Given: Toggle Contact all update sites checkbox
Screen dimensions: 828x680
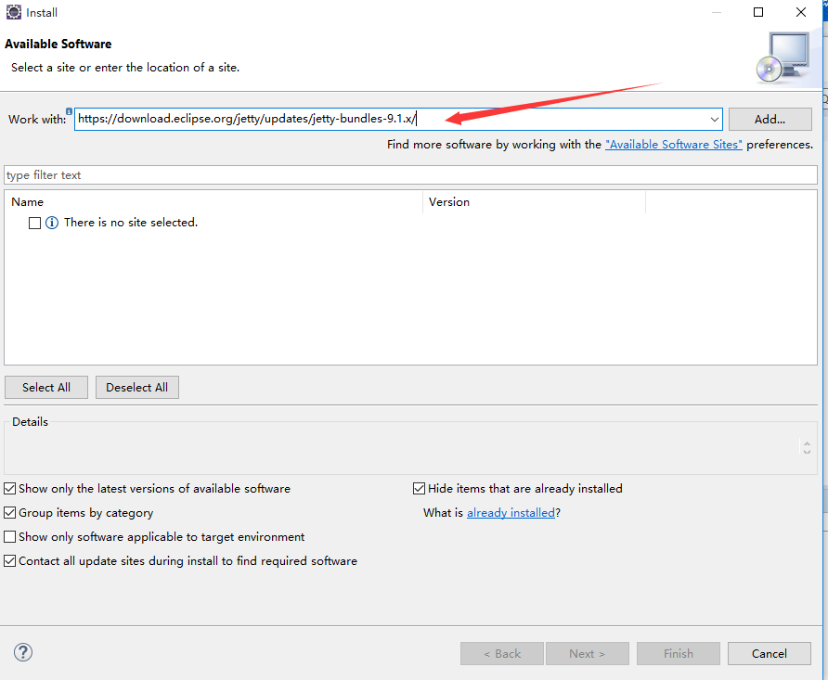Looking at the screenshot, I should (10, 560).
